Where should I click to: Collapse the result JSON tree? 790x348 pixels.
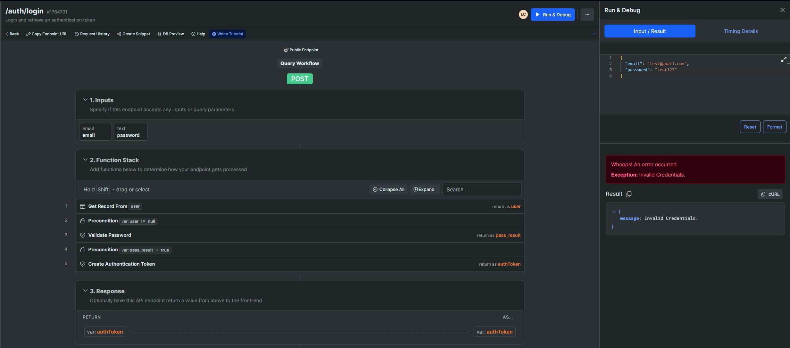click(x=614, y=212)
